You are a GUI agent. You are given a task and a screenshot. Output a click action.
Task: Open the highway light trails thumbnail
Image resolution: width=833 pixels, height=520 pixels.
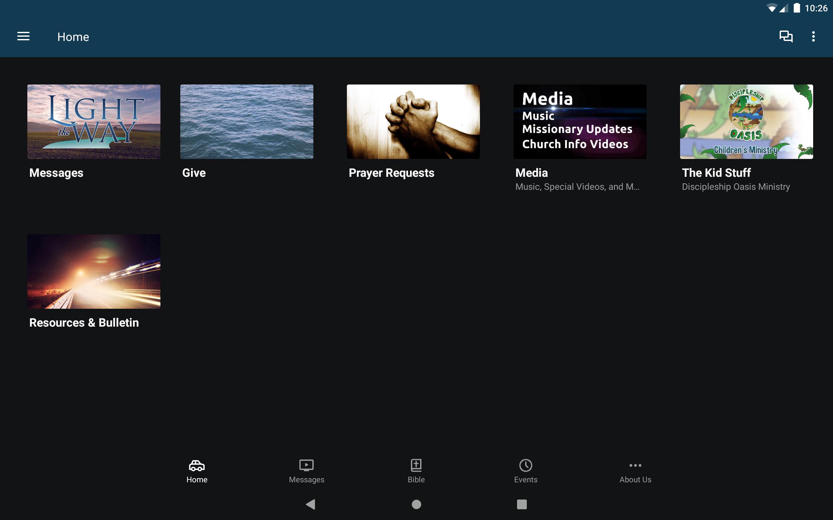[94, 271]
